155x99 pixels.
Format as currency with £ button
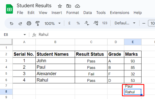69,23
